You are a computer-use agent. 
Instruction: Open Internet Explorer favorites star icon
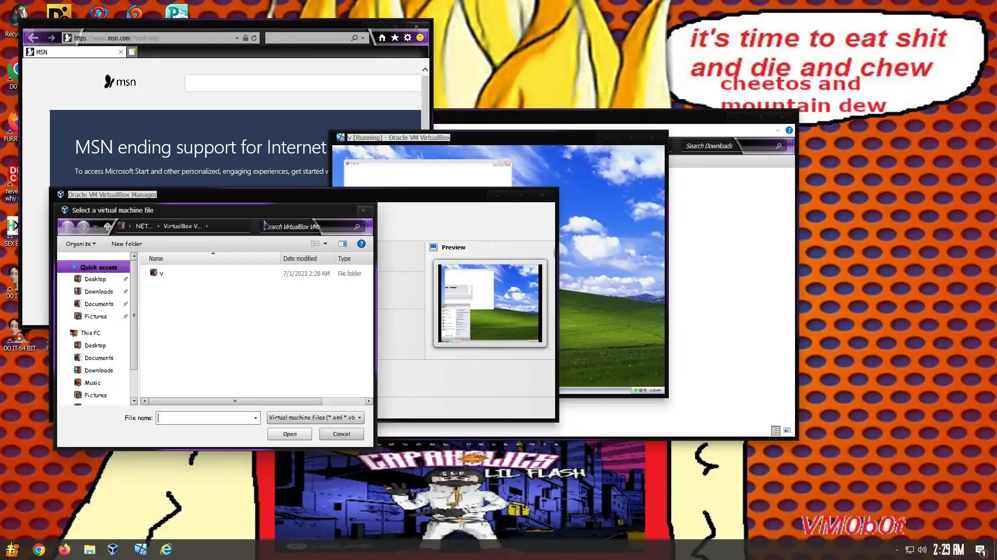click(x=395, y=38)
